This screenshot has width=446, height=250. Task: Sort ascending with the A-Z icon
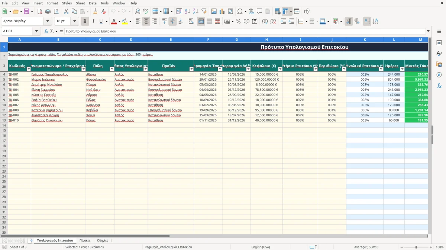[188, 11]
